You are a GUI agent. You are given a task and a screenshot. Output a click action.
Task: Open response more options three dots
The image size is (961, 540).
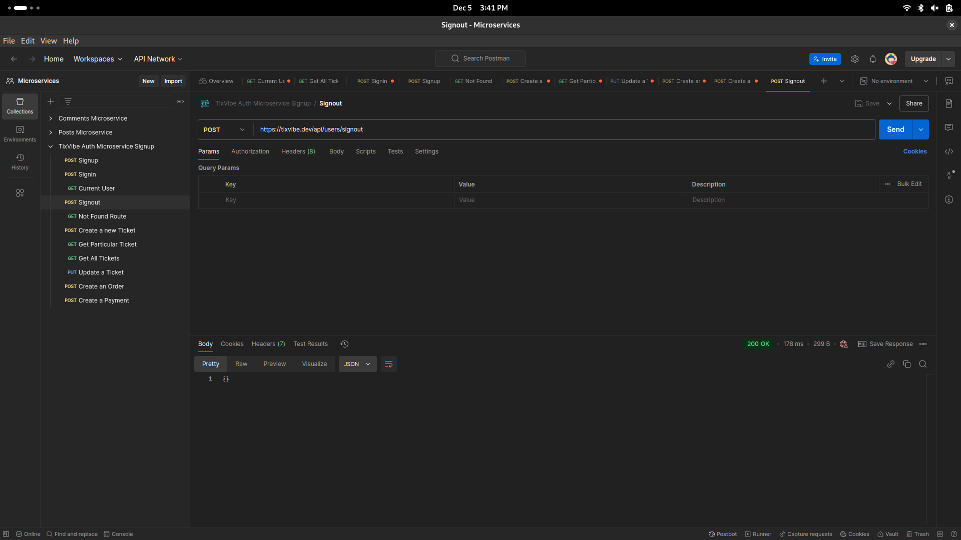pos(923,344)
